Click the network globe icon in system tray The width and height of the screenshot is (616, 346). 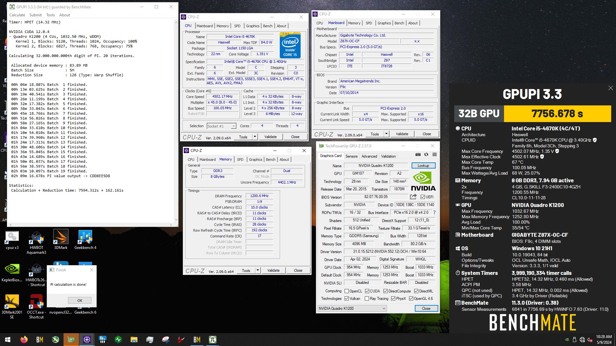point(582,340)
